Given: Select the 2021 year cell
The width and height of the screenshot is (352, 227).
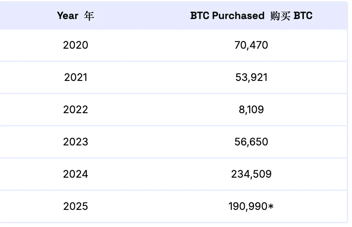Looking at the screenshot, I should point(76,77).
